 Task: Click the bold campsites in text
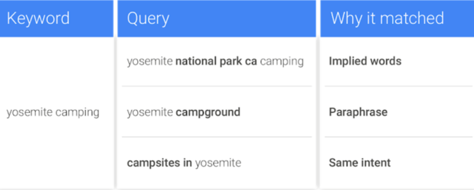pyautogui.click(x=159, y=163)
